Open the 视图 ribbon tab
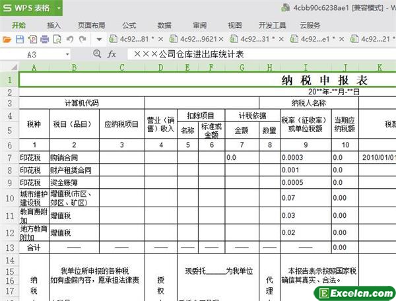This screenshot has height=301, width=396. pyautogui.click(x=235, y=25)
